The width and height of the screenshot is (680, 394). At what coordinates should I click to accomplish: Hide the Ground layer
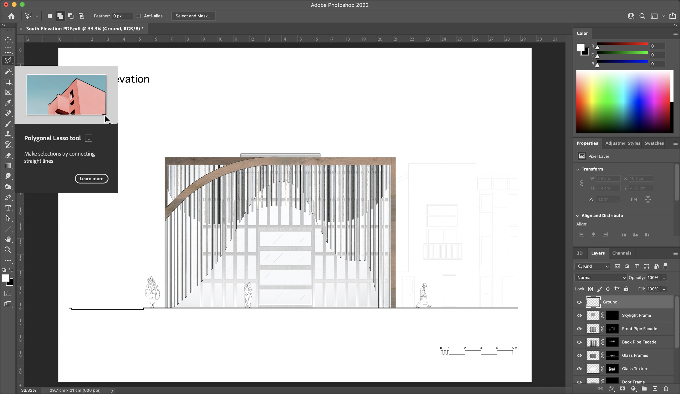(x=579, y=302)
